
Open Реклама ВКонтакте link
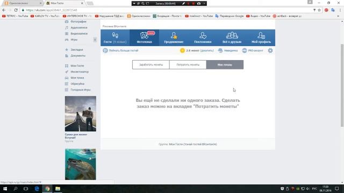pyautogui.click(x=114, y=26)
